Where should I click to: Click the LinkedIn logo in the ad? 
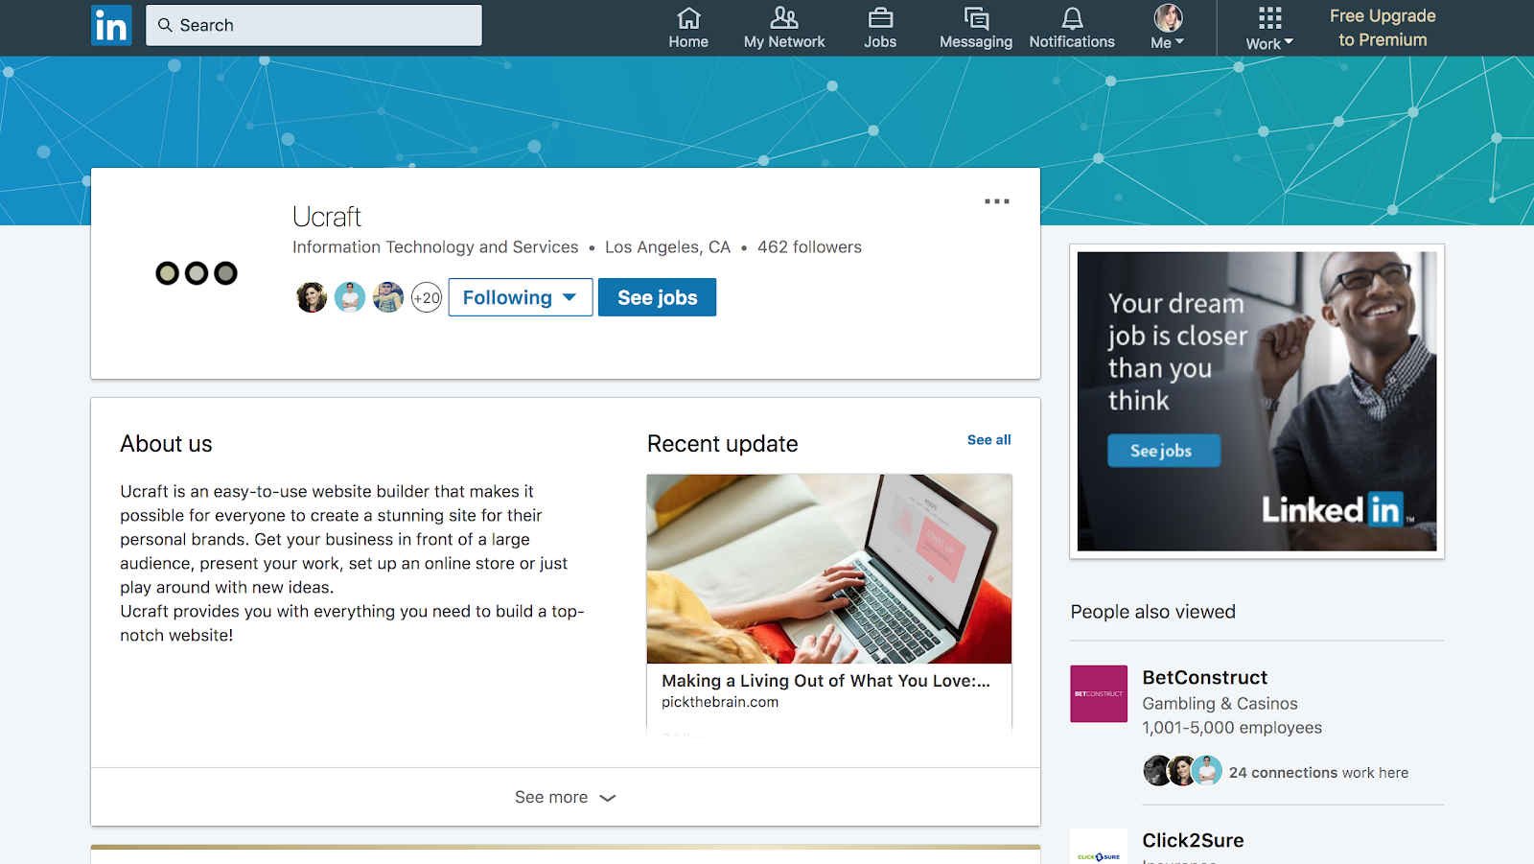click(1337, 509)
